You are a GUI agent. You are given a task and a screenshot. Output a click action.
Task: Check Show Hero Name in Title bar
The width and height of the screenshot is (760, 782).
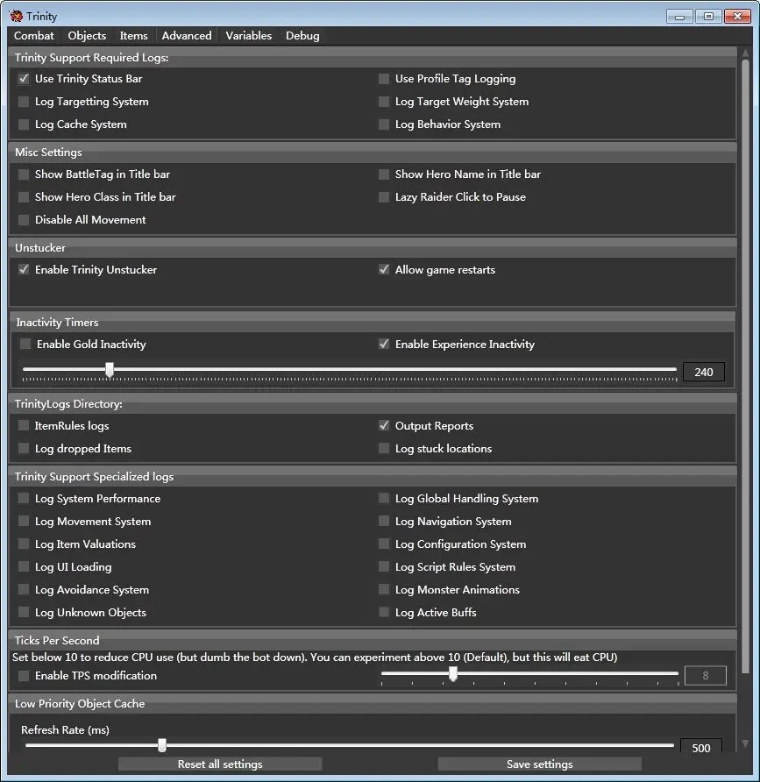click(x=383, y=174)
